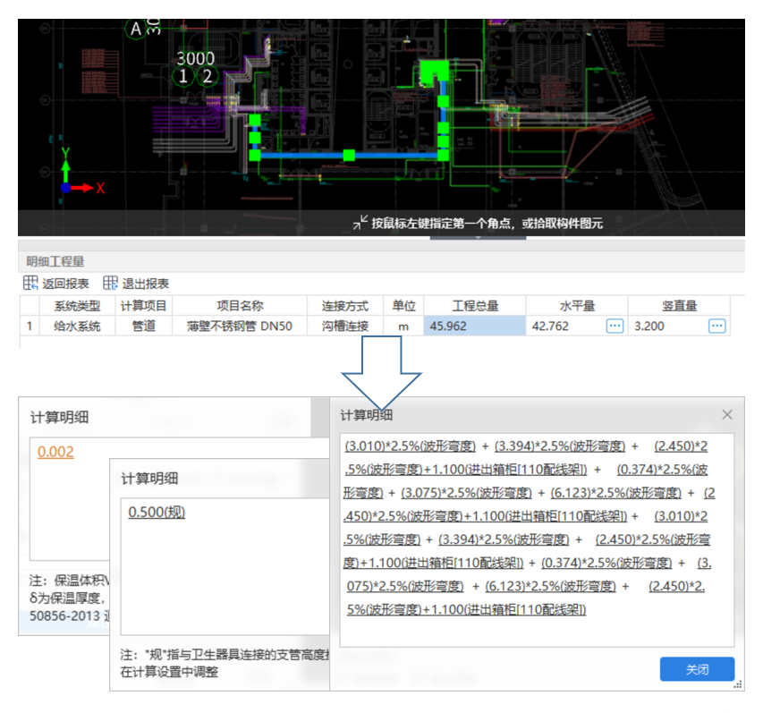The image size is (763, 713).
Task: Select the 工程总量 cell showing 45.962
Action: (474, 327)
